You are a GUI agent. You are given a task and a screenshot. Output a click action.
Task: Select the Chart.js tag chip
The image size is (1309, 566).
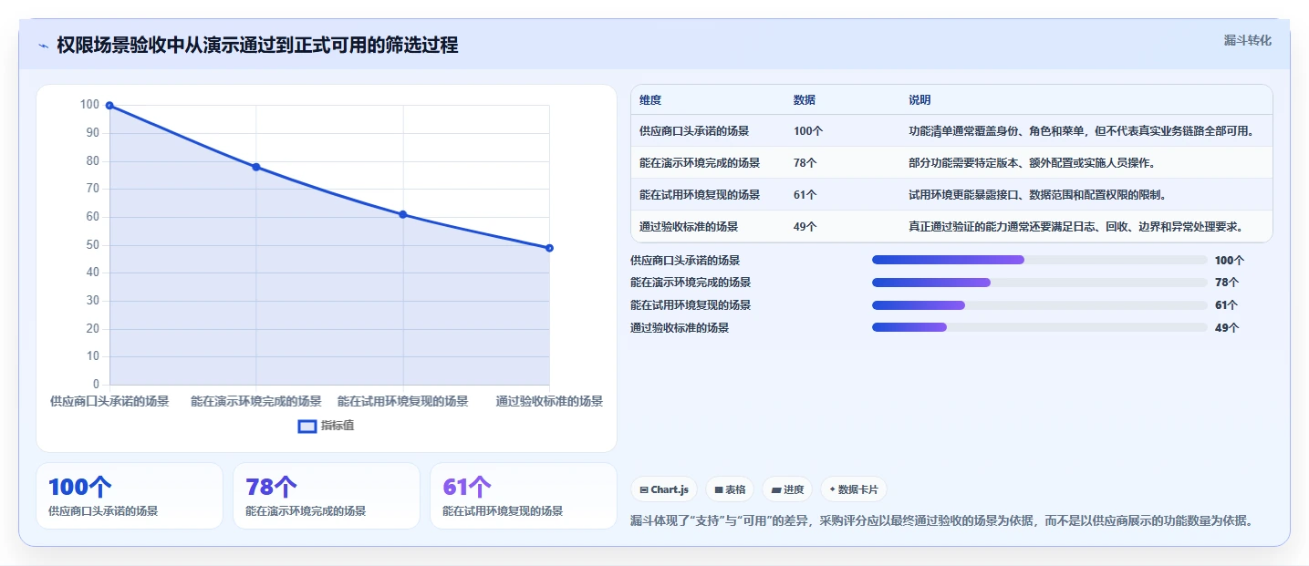pos(664,489)
